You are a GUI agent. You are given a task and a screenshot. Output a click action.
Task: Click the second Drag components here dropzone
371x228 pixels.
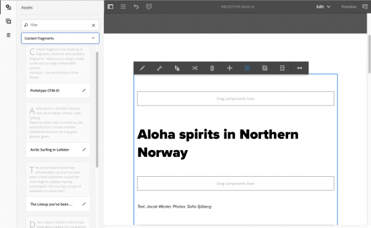(236, 184)
